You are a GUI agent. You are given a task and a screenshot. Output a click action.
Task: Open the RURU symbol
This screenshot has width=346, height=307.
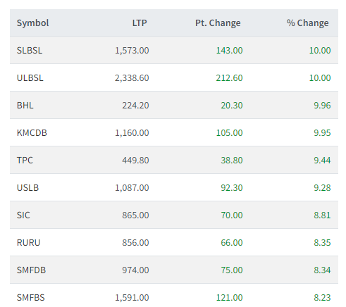coord(28,243)
